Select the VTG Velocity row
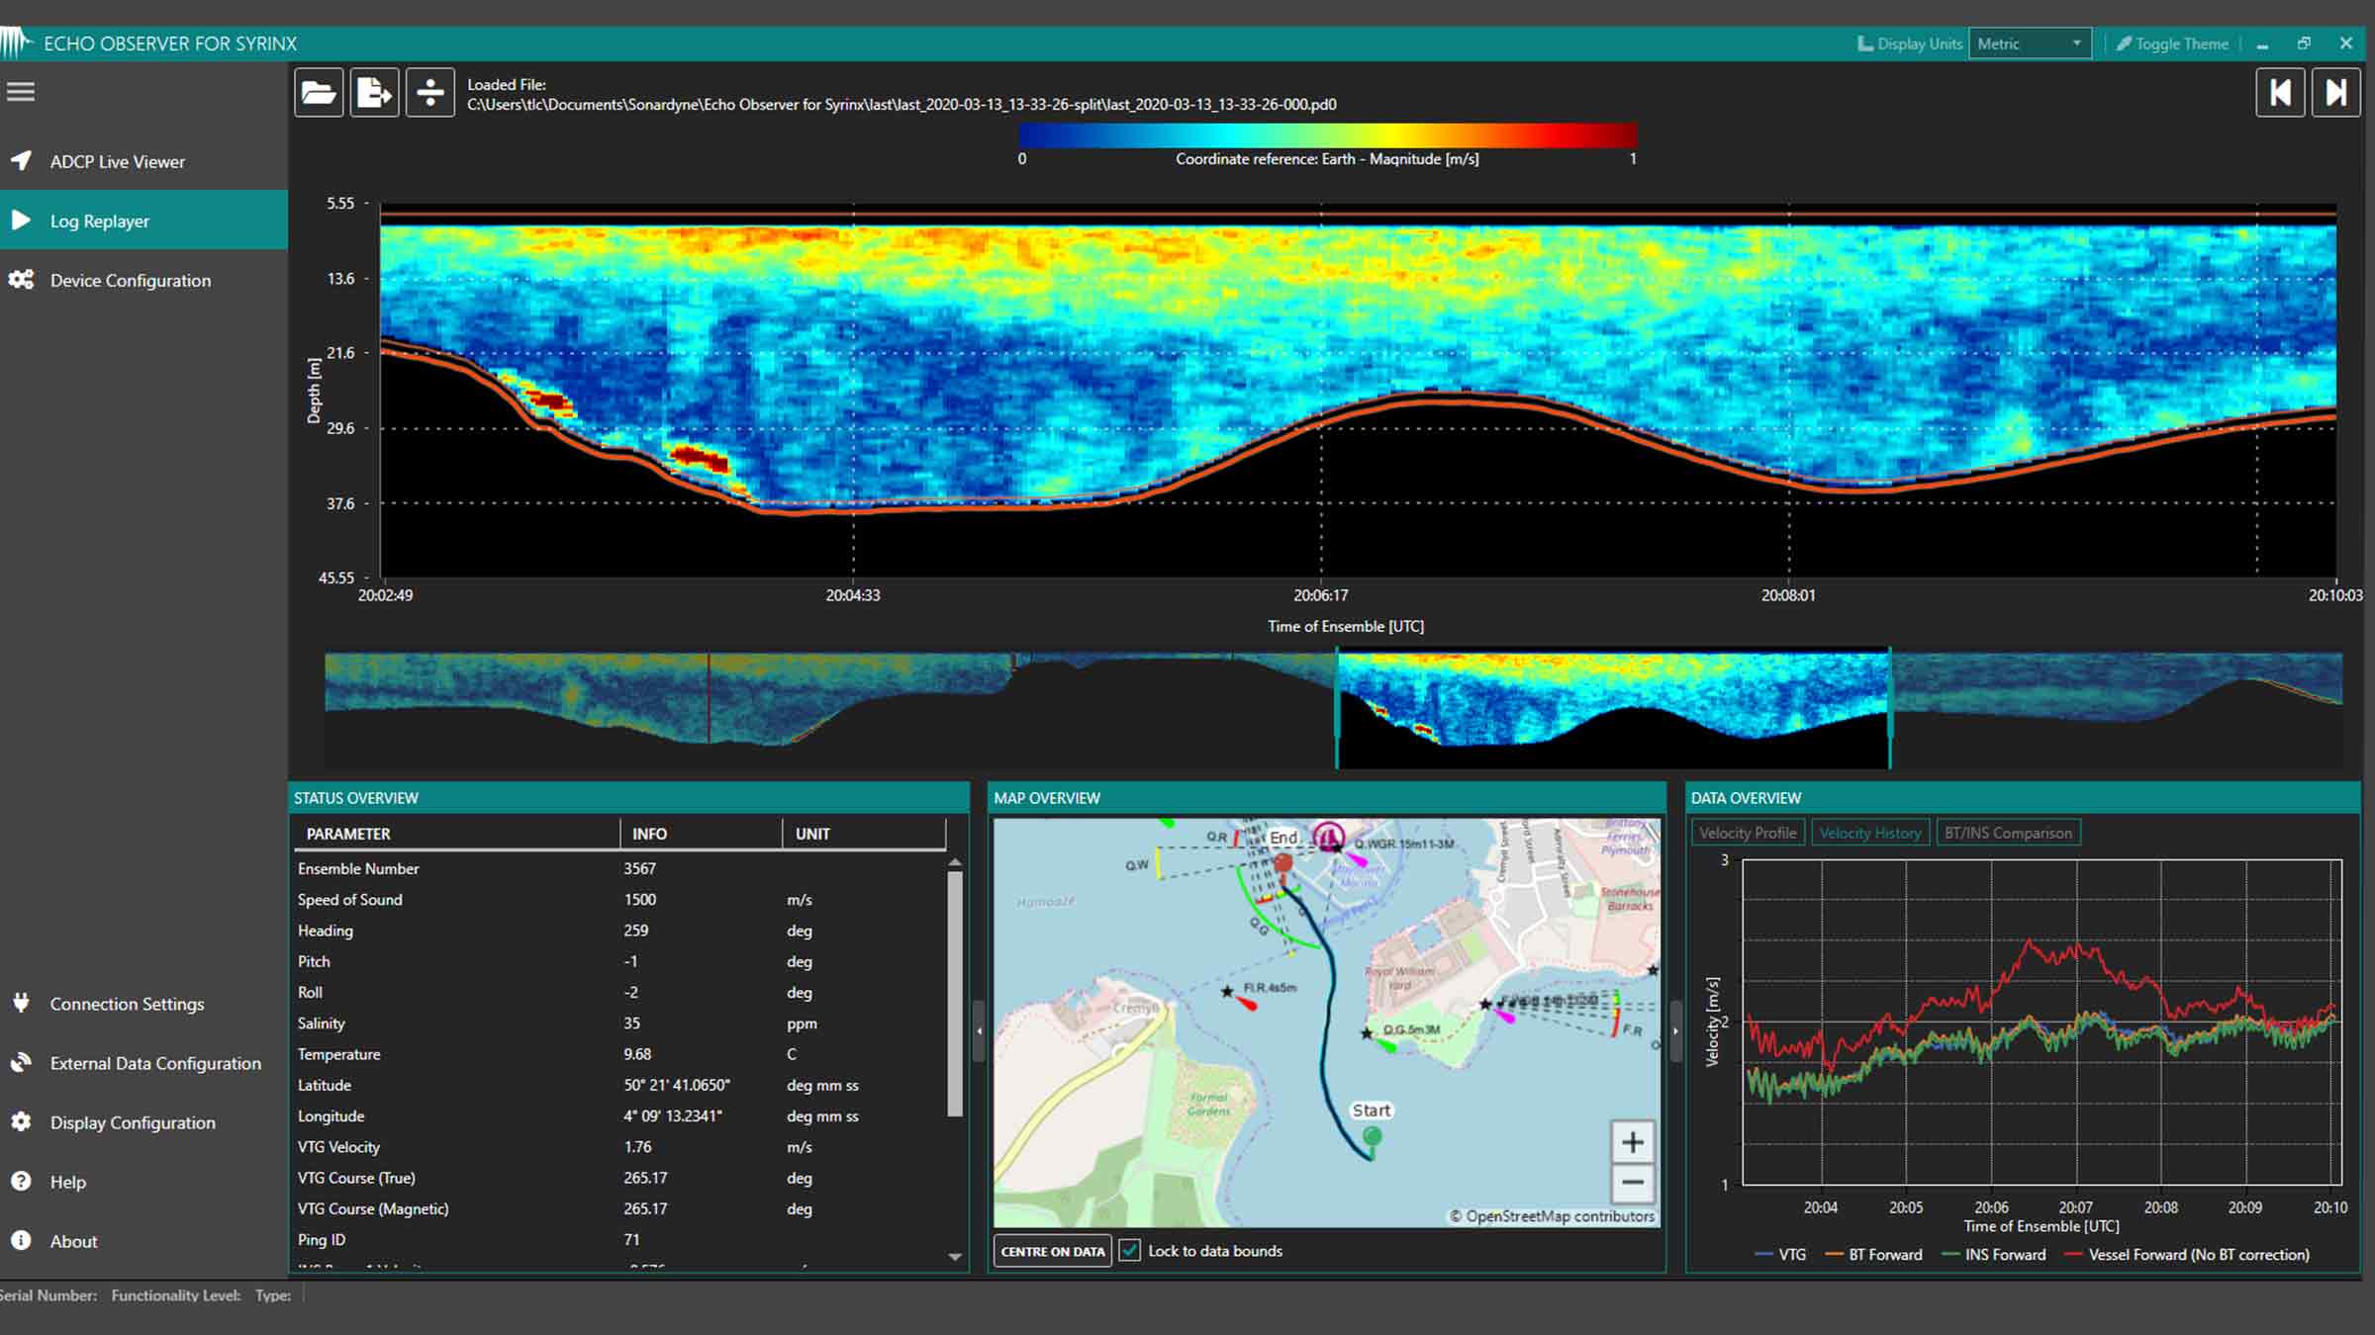The width and height of the screenshot is (2375, 1335). [x=619, y=1147]
